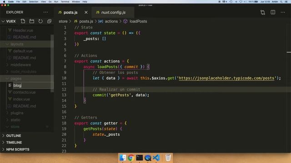Screen dimensions: 291x163
Task: Open changes source control icon in editor toolbar
Action: (x=263, y=12)
